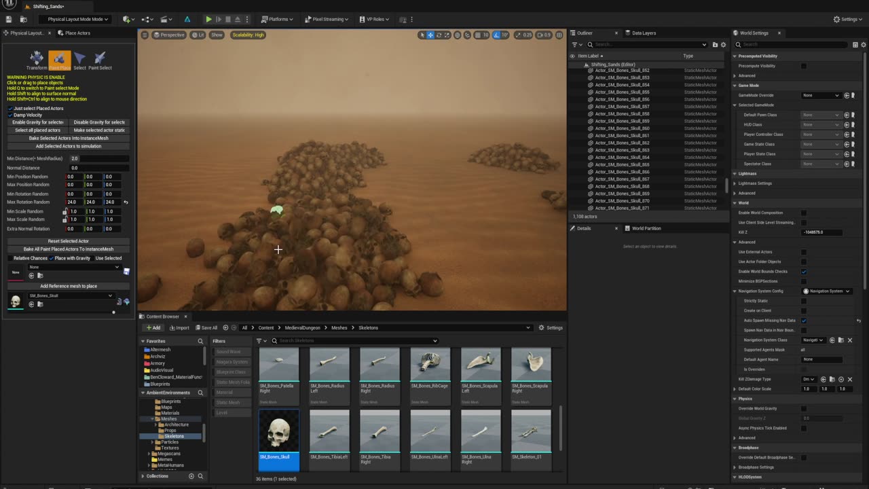
Task: Reset Max Rotation Random to default arrow
Action: coord(126,202)
